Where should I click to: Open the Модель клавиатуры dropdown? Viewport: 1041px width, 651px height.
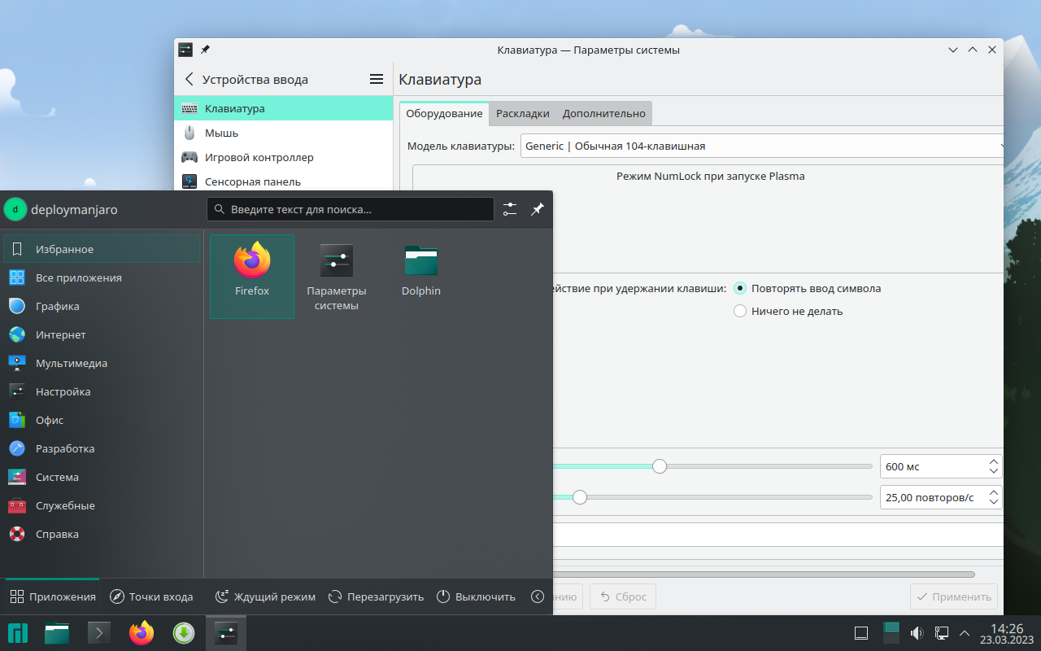pos(762,146)
